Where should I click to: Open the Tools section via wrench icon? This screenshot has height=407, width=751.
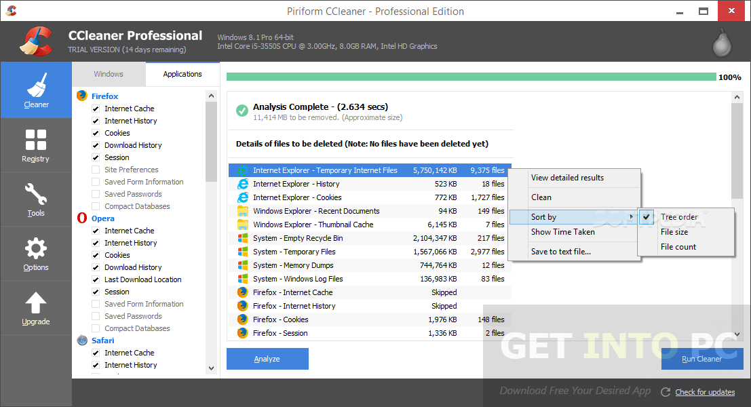36,197
